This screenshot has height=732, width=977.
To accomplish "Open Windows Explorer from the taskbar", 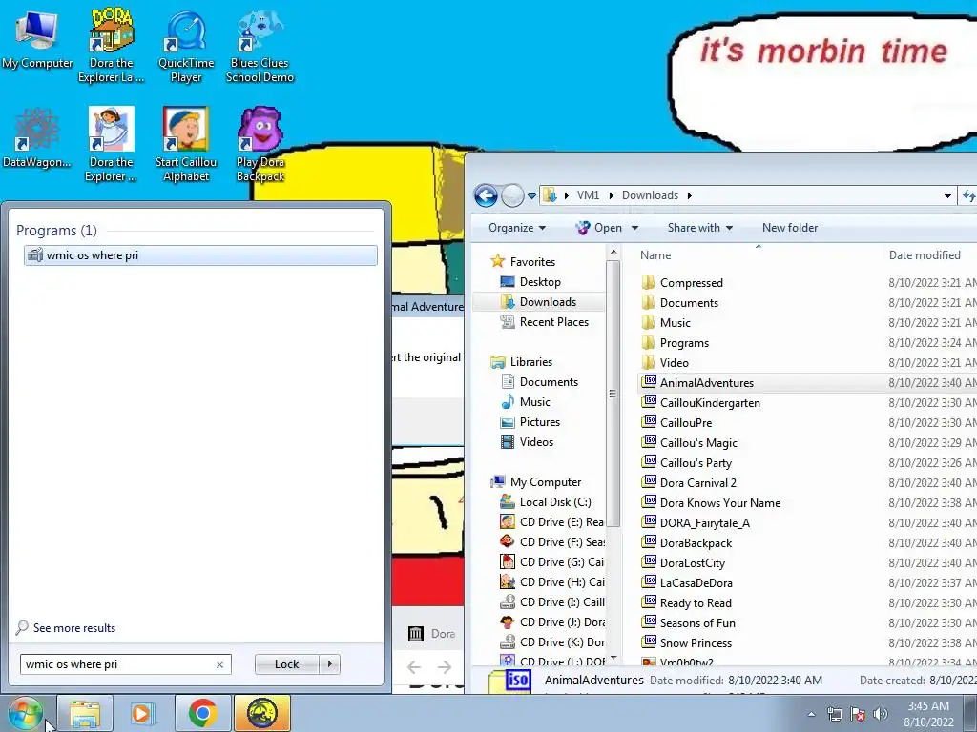I will click(x=85, y=713).
